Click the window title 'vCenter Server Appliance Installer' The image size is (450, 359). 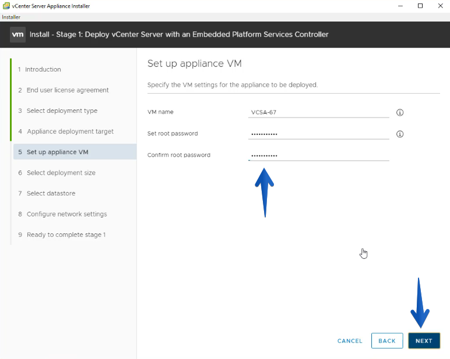(51, 6)
